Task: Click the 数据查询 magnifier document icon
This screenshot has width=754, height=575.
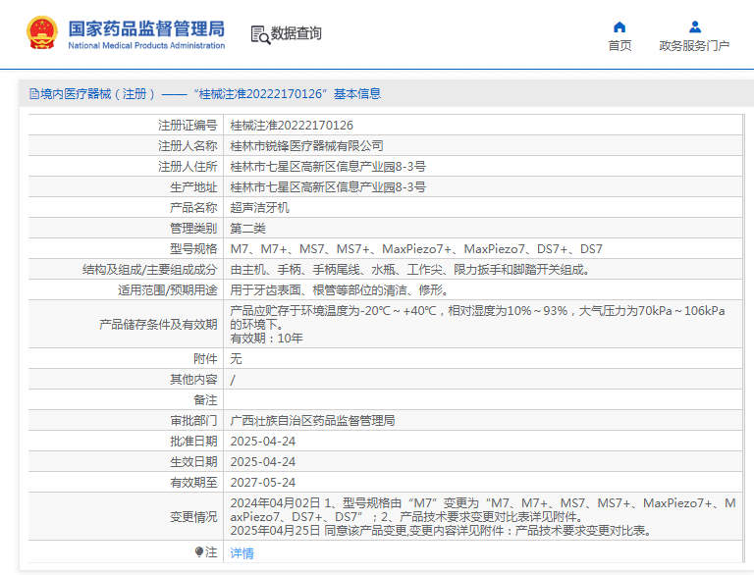Action: coord(260,34)
